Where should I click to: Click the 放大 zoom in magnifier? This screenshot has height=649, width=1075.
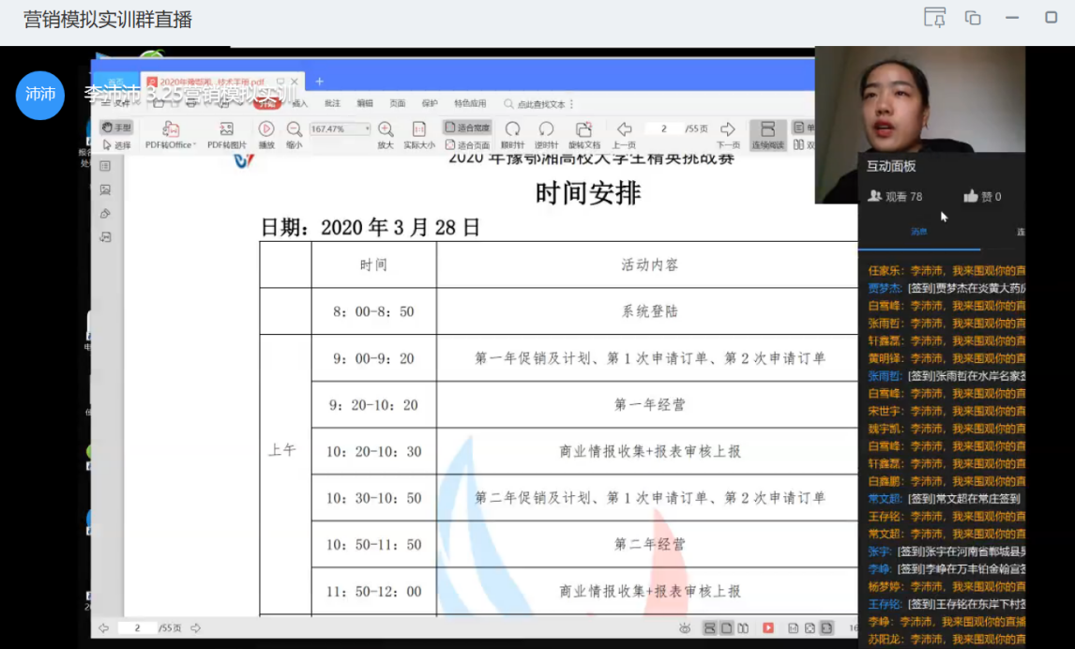[x=386, y=129]
